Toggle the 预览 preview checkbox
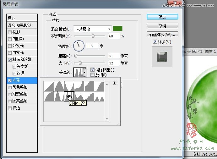 coord(155,42)
